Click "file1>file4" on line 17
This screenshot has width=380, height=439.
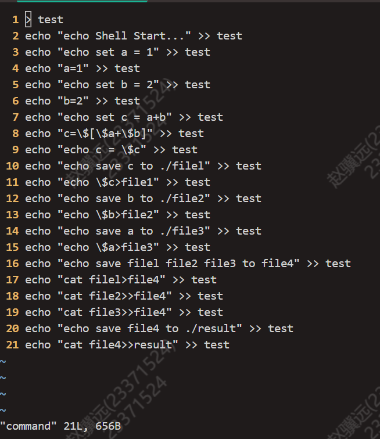(124, 279)
